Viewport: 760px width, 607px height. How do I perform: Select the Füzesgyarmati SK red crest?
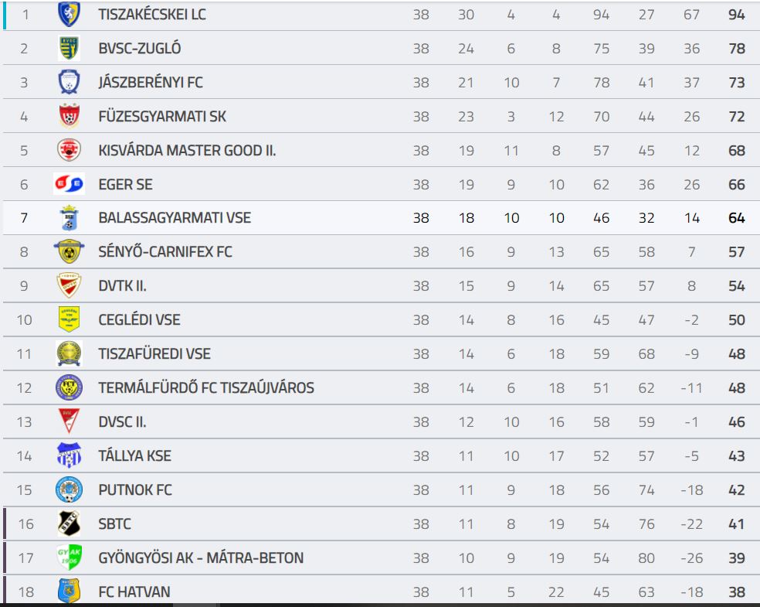click(69, 116)
